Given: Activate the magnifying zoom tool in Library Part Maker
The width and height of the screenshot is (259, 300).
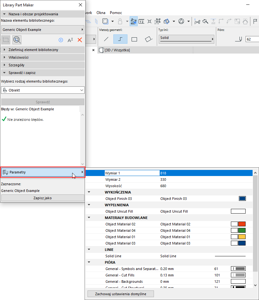Looking at the screenshot, I should pos(17,40).
